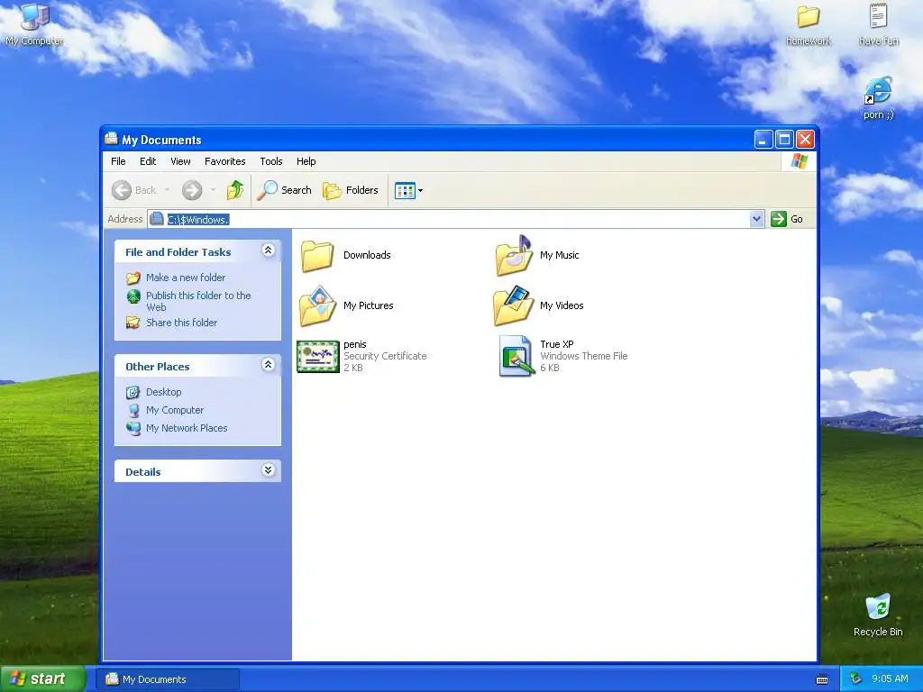Open the Favorites menu
The width and height of the screenshot is (923, 692).
point(224,161)
